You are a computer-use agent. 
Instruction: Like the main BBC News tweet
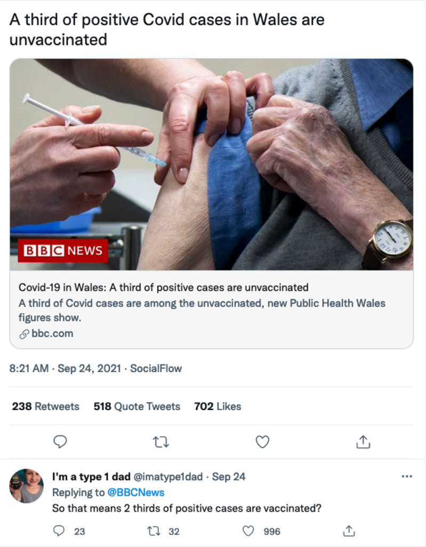pyautogui.click(x=262, y=442)
